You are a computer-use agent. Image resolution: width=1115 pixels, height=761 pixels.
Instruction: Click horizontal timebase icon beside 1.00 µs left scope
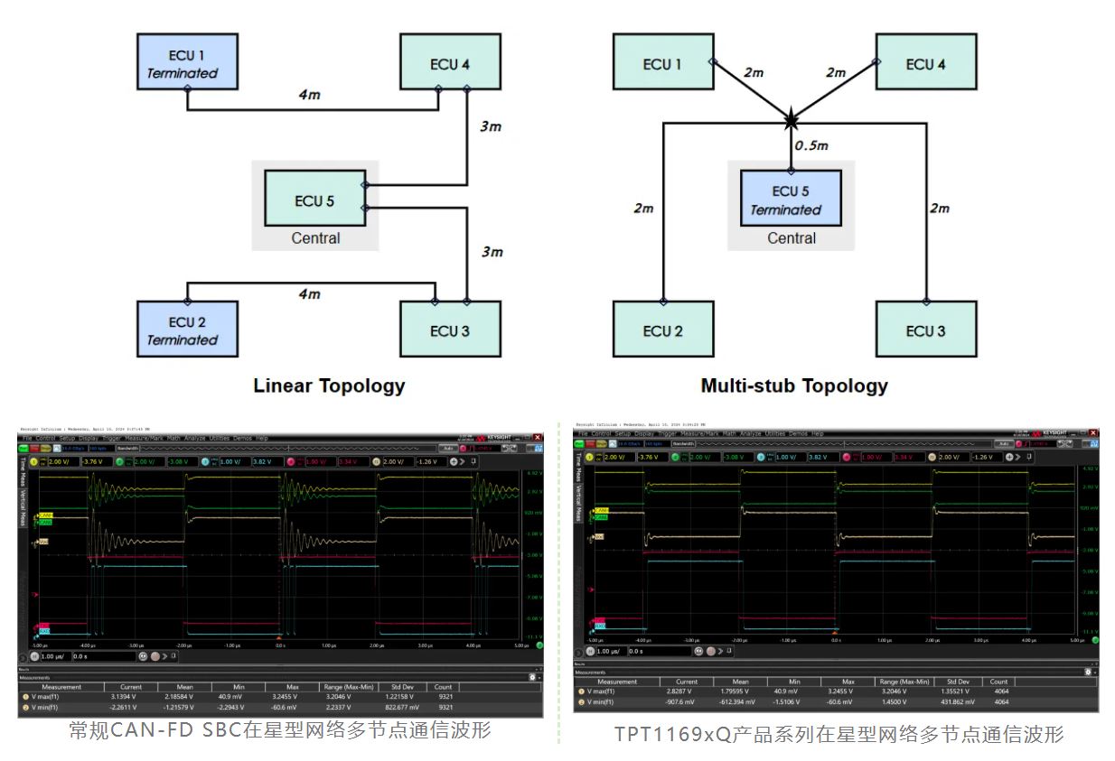coord(33,656)
